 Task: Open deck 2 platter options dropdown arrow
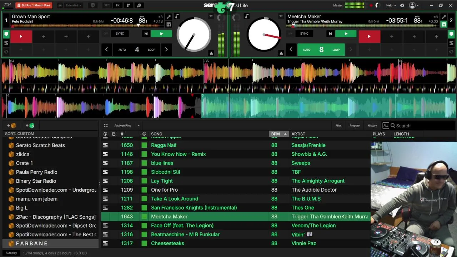pyautogui.click(x=281, y=16)
